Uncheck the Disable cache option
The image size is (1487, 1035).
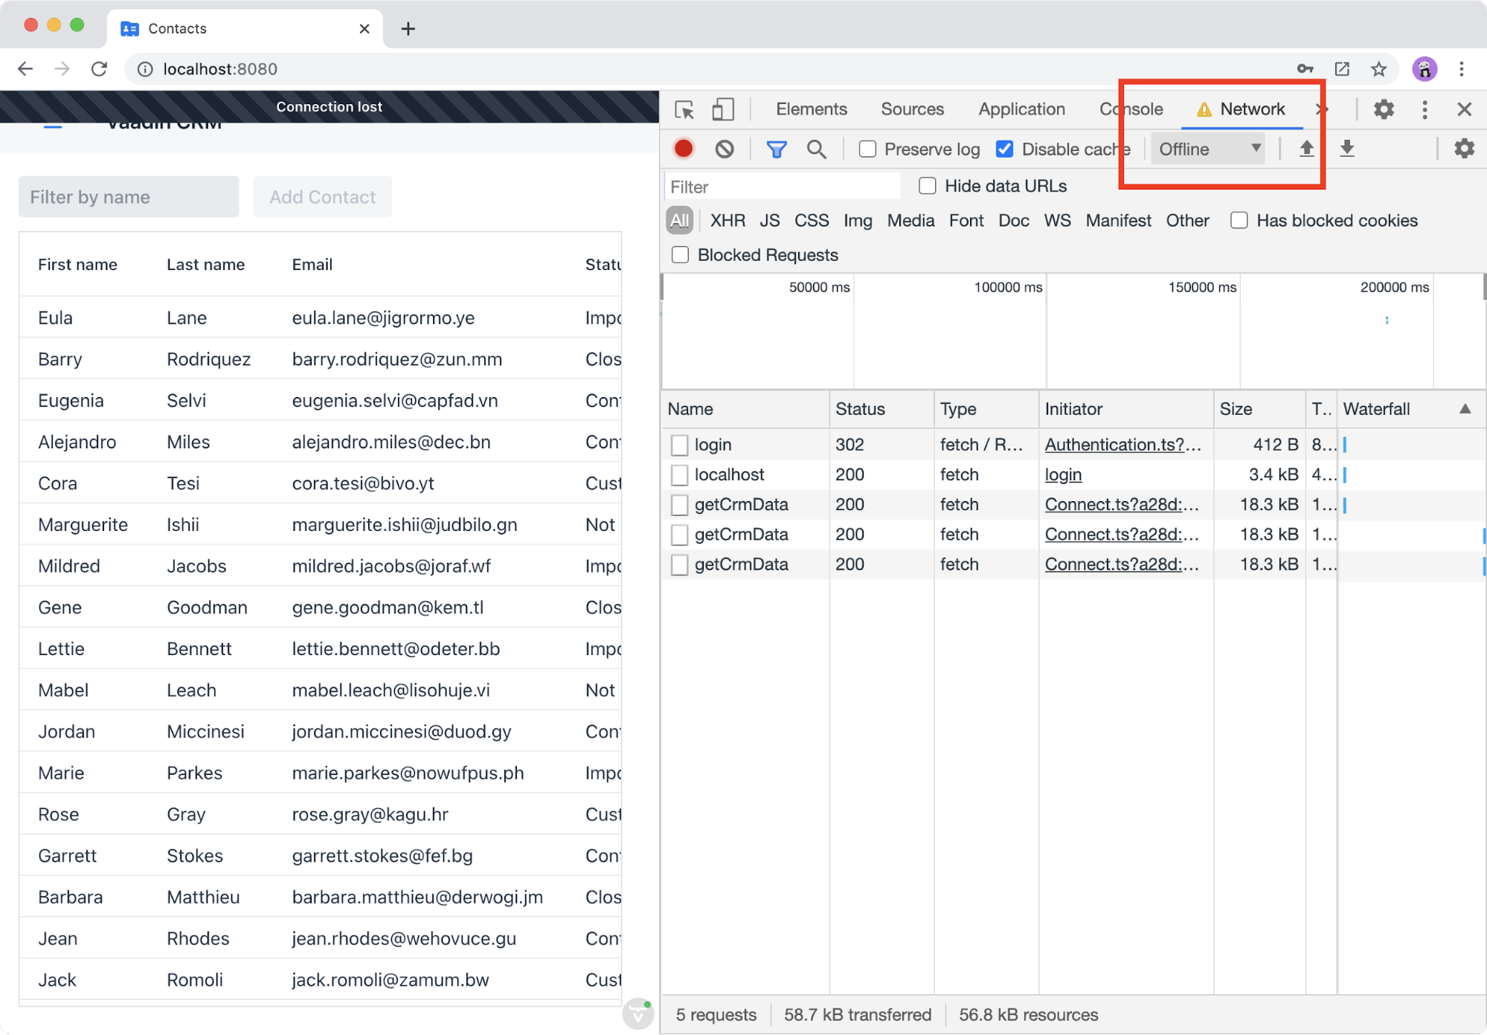pos(1004,149)
